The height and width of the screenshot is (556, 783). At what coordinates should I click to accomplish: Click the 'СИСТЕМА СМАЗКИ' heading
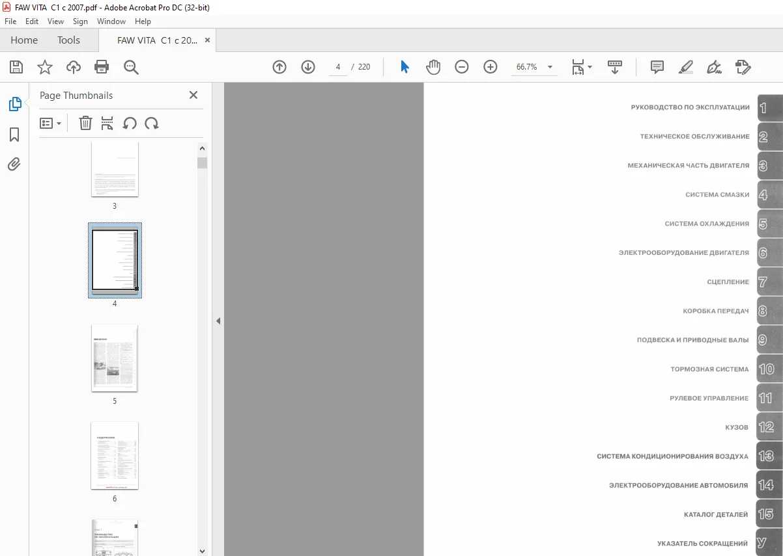click(717, 194)
